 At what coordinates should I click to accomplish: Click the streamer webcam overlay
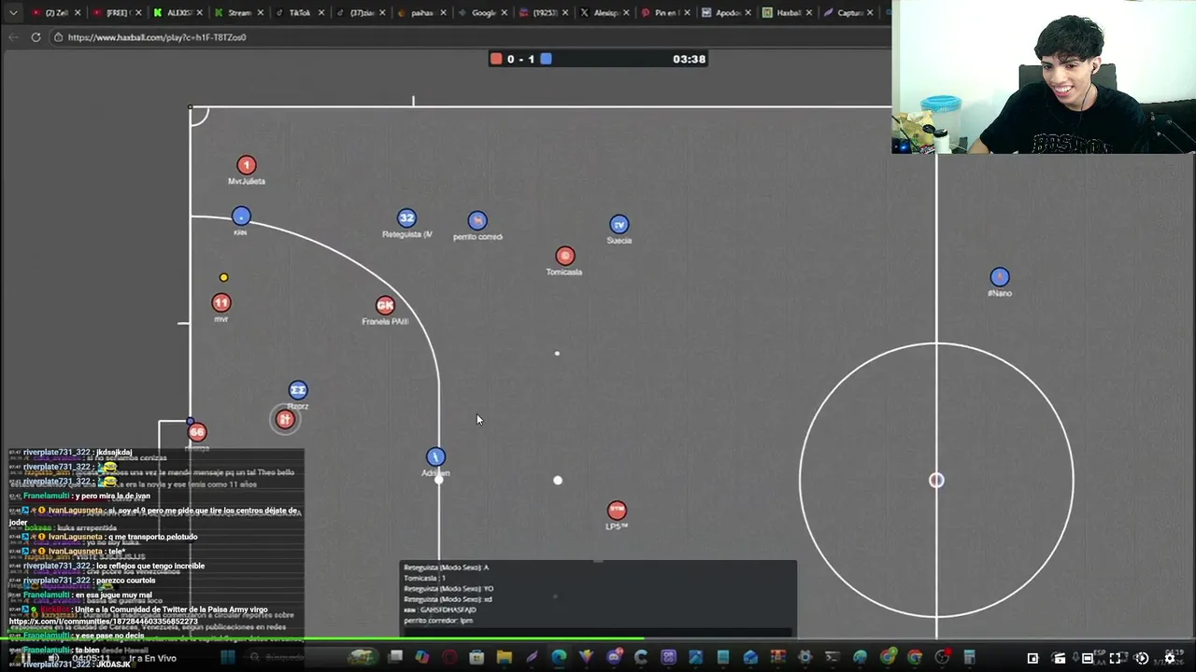tap(1044, 77)
